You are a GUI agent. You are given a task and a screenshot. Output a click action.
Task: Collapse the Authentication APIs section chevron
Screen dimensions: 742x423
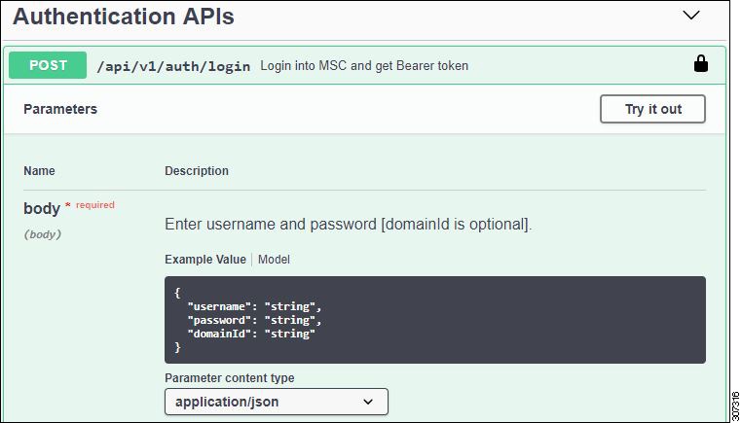click(x=691, y=16)
